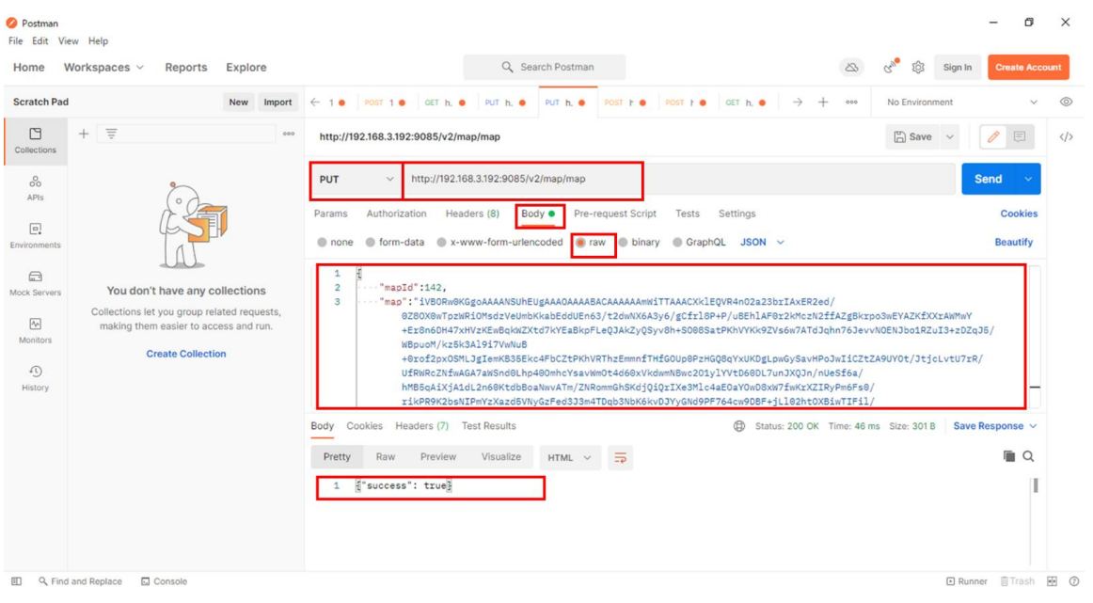Open the APIs sidebar section
Image resolution: width=1093 pixels, height=603 pixels.
tap(35, 186)
